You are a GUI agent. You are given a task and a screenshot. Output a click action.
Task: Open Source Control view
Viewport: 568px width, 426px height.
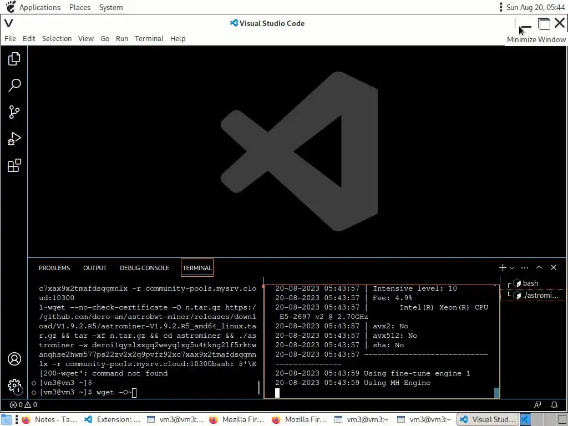pos(14,112)
